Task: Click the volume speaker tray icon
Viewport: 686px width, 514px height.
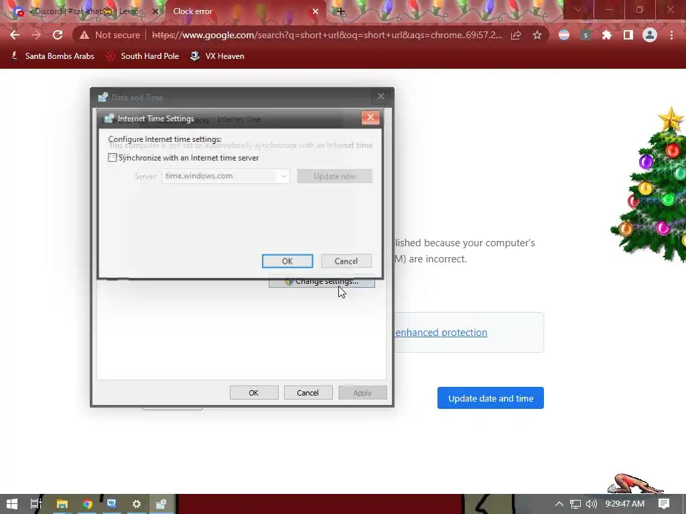Action: click(591, 504)
